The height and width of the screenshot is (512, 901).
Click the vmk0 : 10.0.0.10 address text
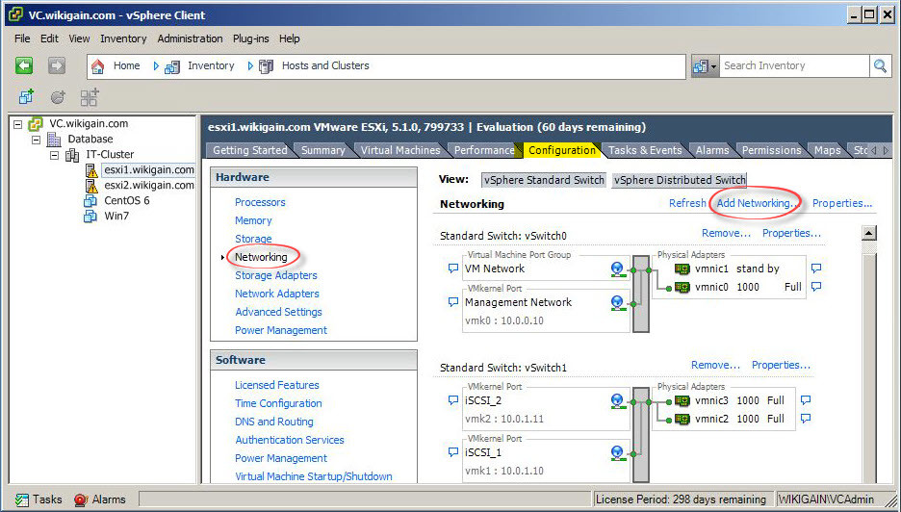coord(504,320)
